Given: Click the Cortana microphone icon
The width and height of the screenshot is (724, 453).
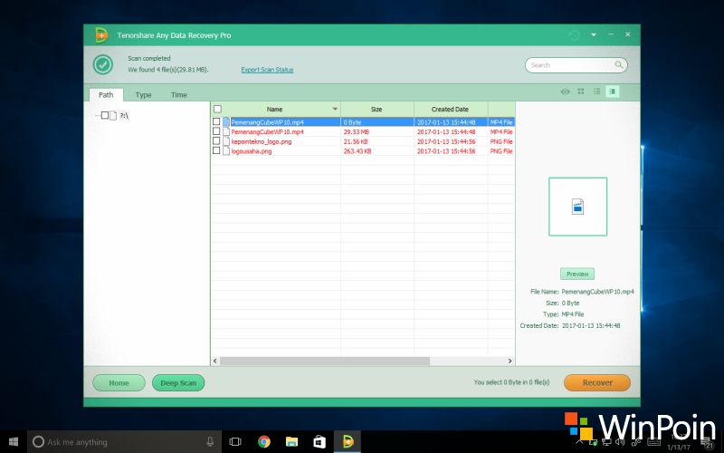Looking at the screenshot, I should click(x=210, y=441).
